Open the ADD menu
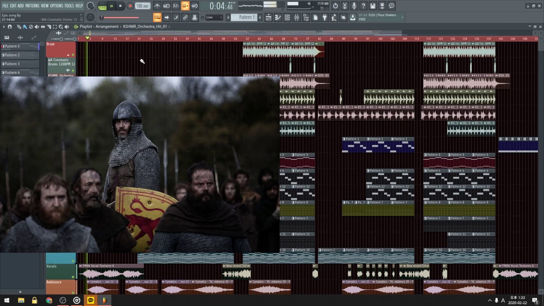 click(x=21, y=6)
